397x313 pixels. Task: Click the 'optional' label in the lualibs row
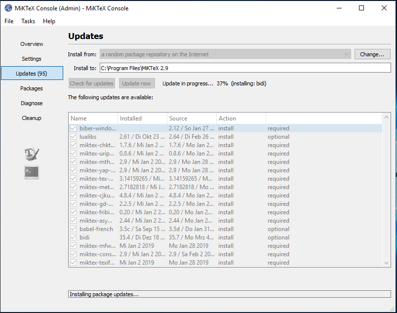(278, 137)
